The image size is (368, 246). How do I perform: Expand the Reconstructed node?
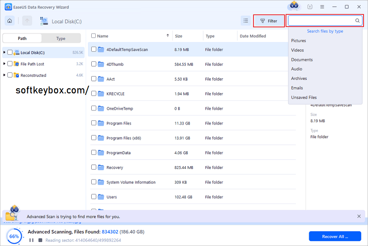coord(4,75)
